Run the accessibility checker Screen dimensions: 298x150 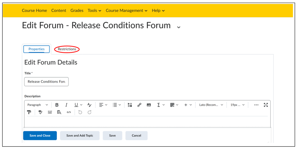click(x=40, y=112)
